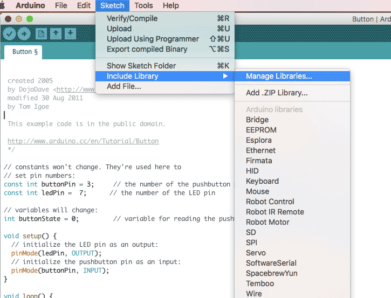
Task: Include the Robot IR Remote library
Action: pyautogui.click(x=292, y=212)
